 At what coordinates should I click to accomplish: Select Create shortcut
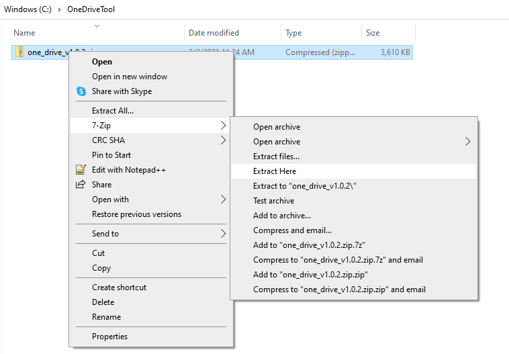click(x=151, y=287)
